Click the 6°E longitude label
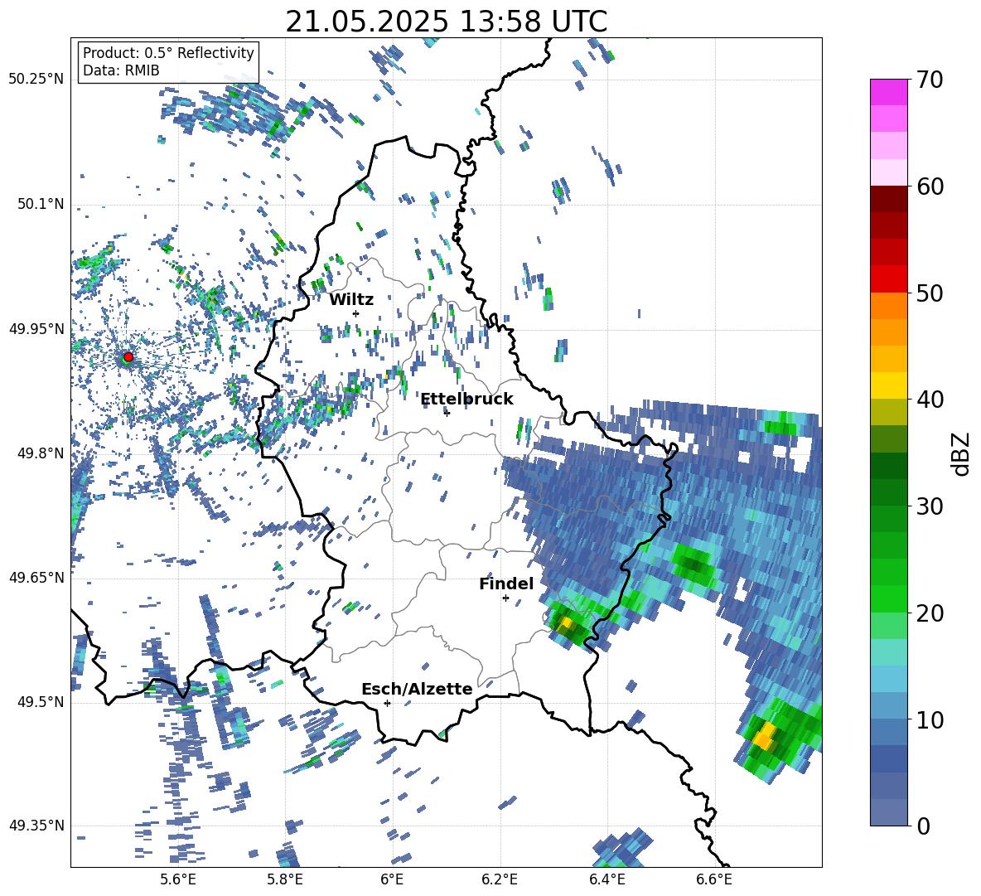981x896 pixels. (x=392, y=879)
